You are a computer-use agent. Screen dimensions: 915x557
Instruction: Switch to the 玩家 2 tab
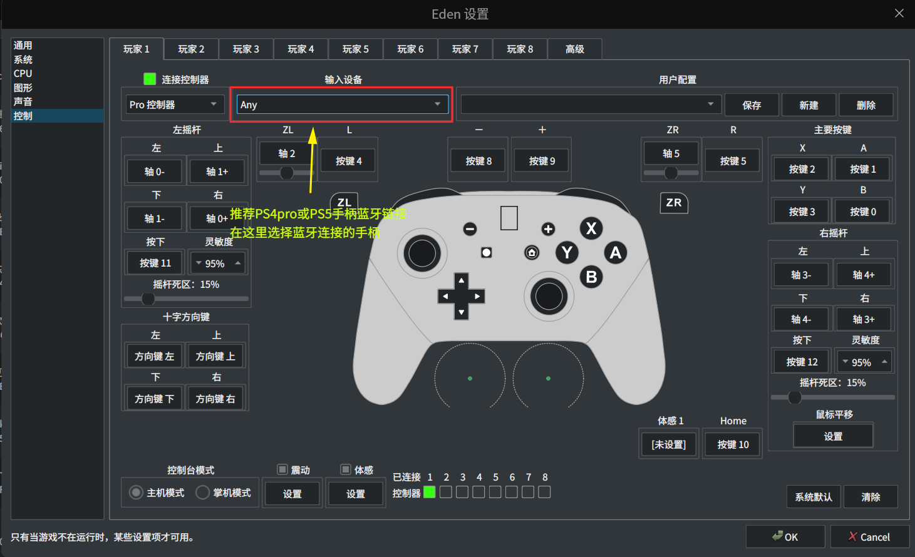(191, 49)
